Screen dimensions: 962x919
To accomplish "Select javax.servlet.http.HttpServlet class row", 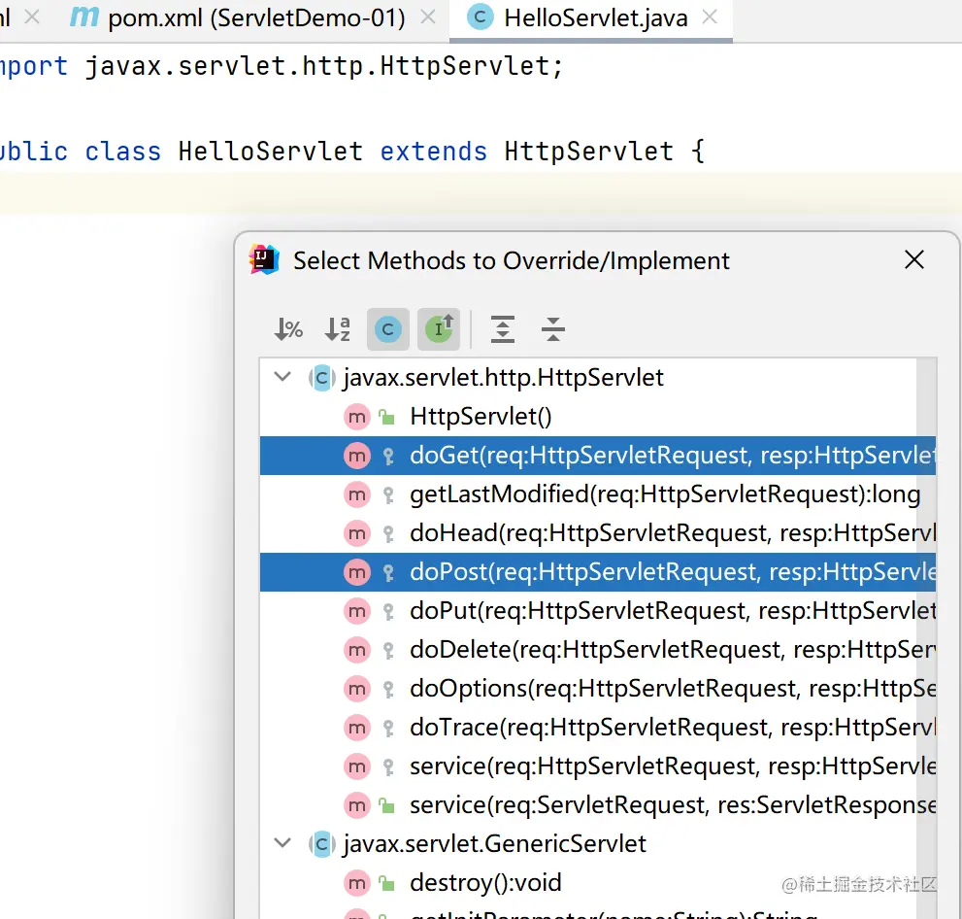I will [x=598, y=378].
